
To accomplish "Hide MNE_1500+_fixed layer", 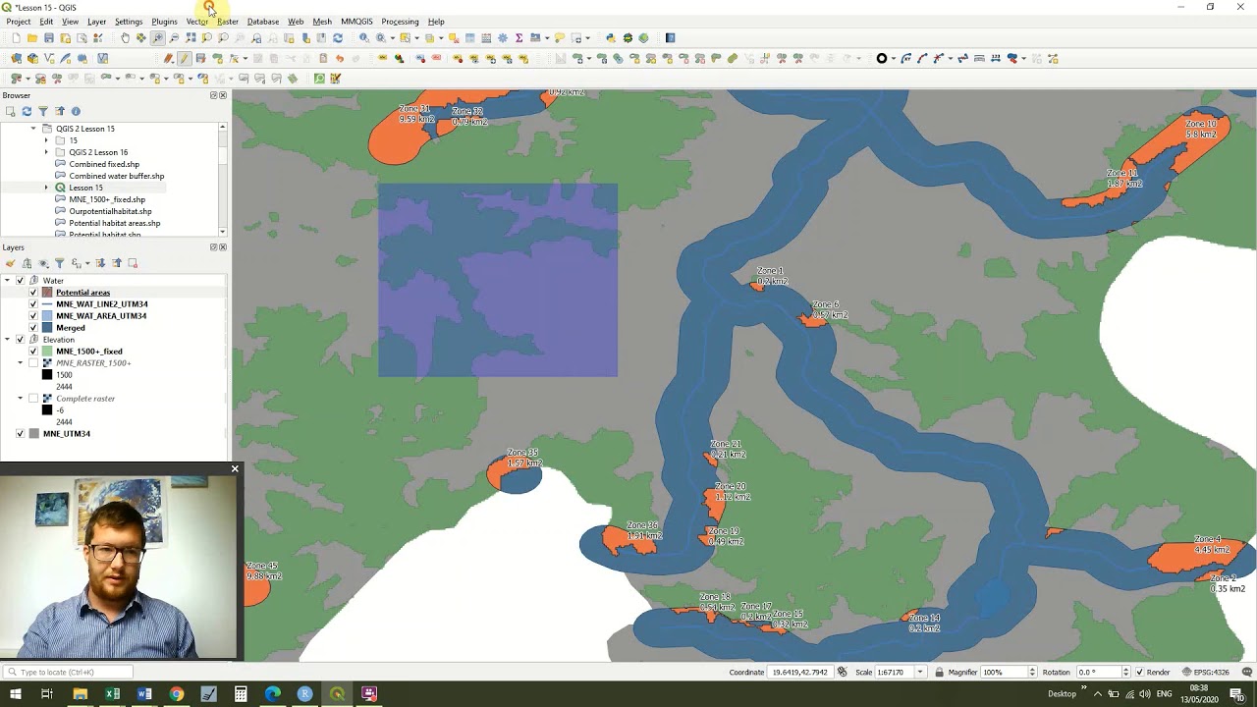I will (33, 352).
